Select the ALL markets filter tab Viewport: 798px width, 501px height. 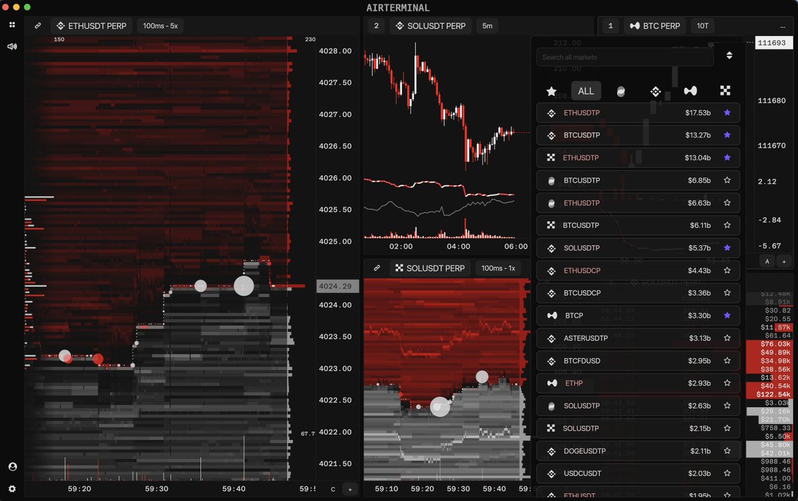(x=586, y=90)
